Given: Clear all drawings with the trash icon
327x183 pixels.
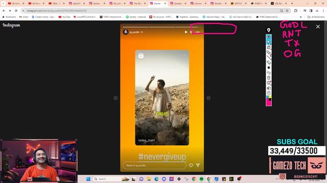Looking at the screenshot, I should tap(269, 78).
